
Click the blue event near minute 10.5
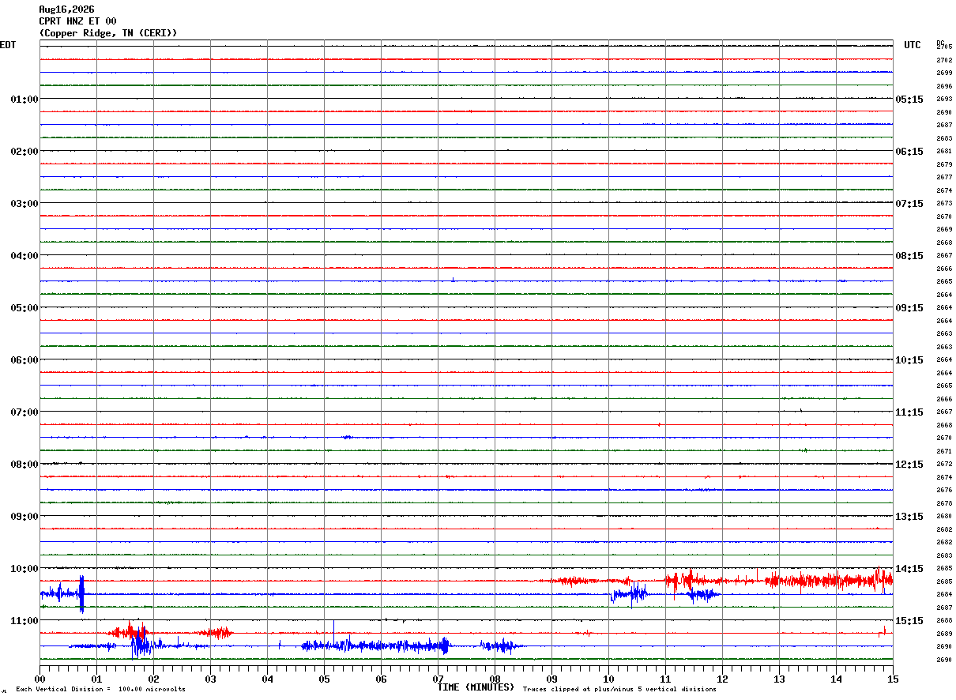coord(630,594)
